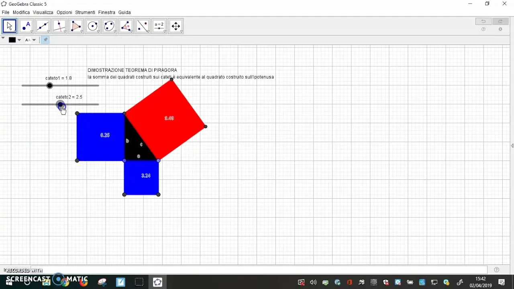The height and width of the screenshot is (289, 514).
Task: Activate the Polygon tool
Action: click(x=76, y=26)
